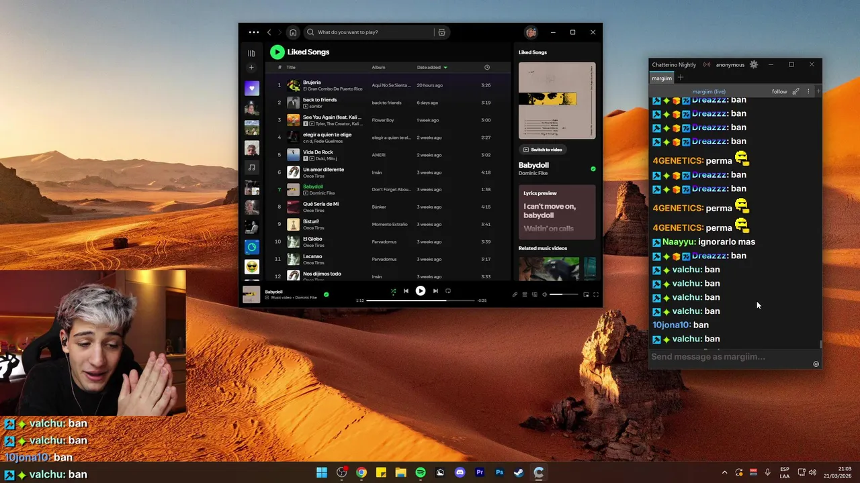Click Chatterino streamer mode broadcast icon
The width and height of the screenshot is (860, 483).
[x=707, y=64]
